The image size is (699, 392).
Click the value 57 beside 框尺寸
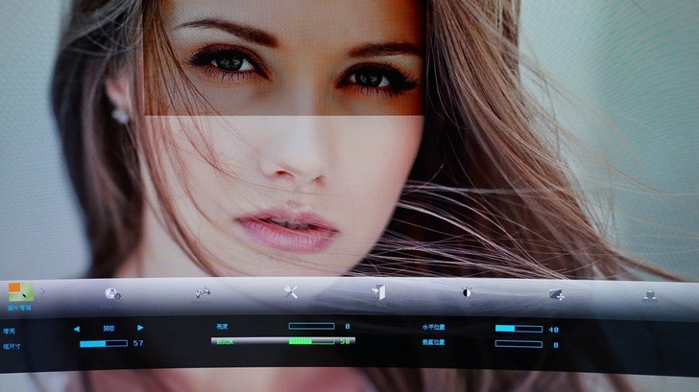(x=138, y=343)
